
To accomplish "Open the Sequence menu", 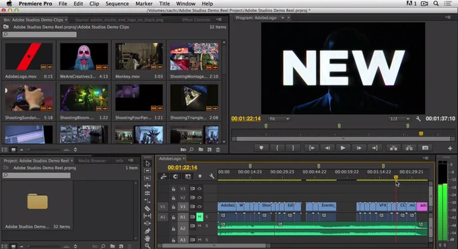I will pyautogui.click(x=117, y=3).
